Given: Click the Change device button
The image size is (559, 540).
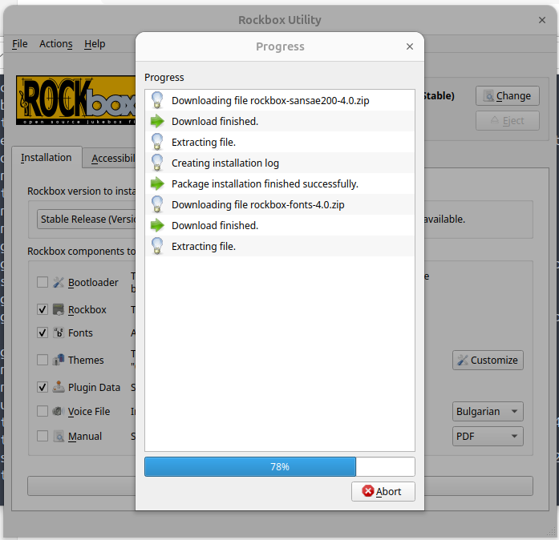Looking at the screenshot, I should coord(508,96).
